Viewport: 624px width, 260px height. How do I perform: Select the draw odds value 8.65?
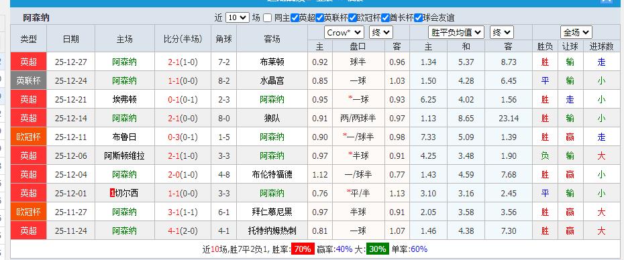[466, 118]
